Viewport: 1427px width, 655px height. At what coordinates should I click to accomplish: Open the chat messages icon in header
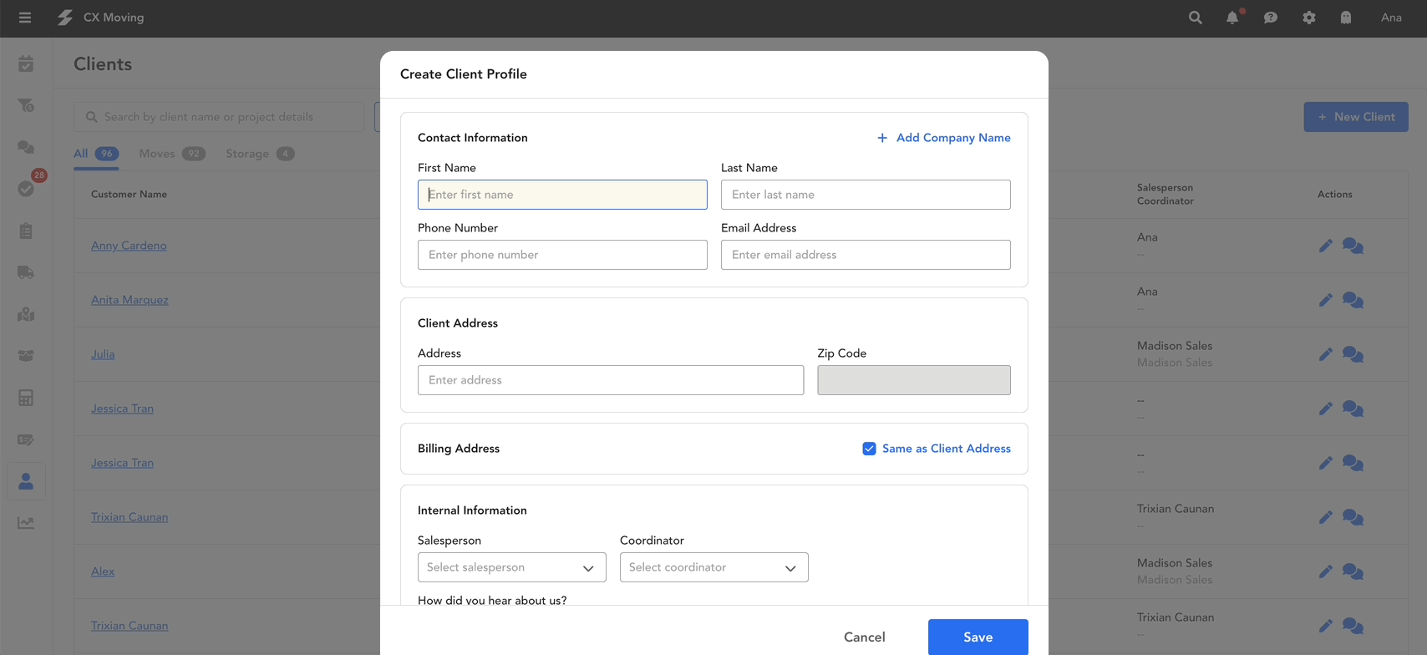[1270, 18]
